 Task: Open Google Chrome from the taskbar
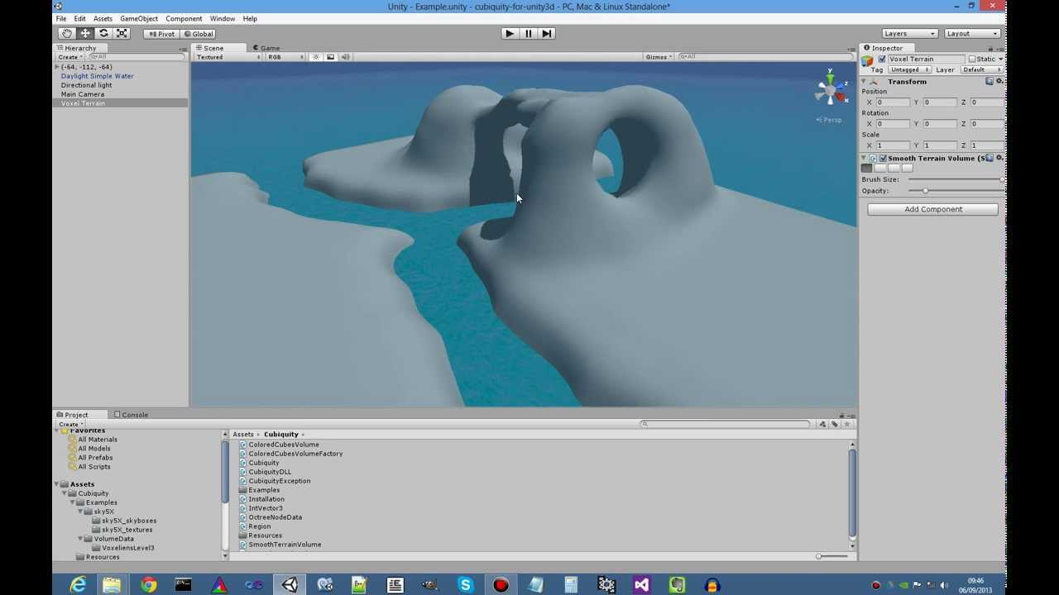[x=148, y=585]
